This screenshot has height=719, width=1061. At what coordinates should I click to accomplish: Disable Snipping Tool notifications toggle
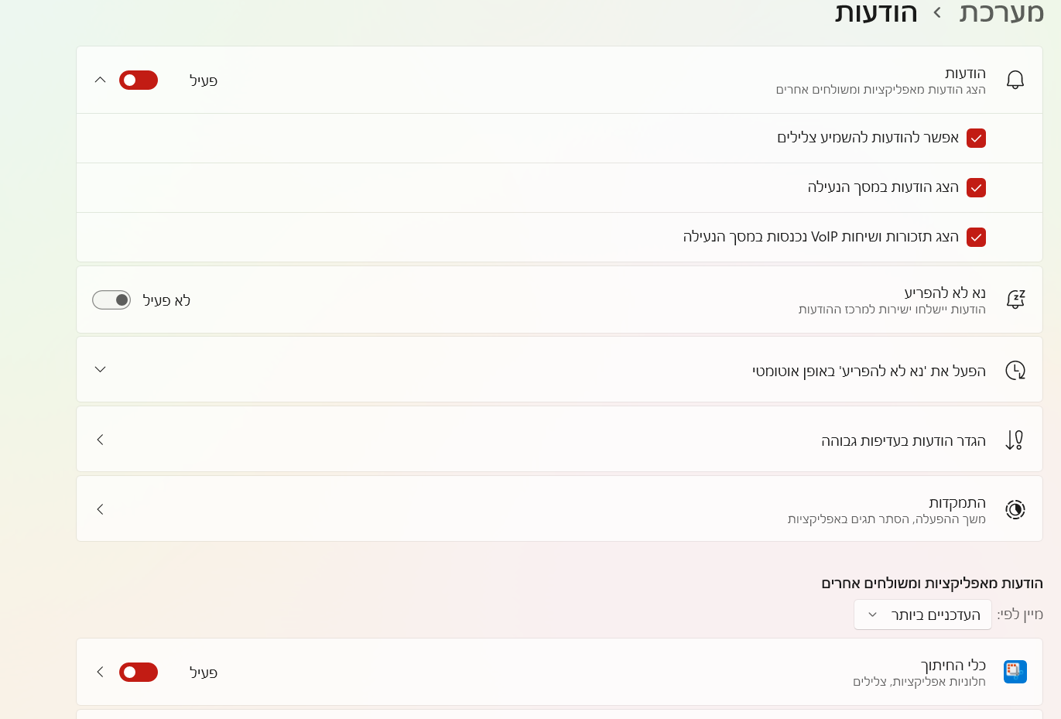coord(139,672)
